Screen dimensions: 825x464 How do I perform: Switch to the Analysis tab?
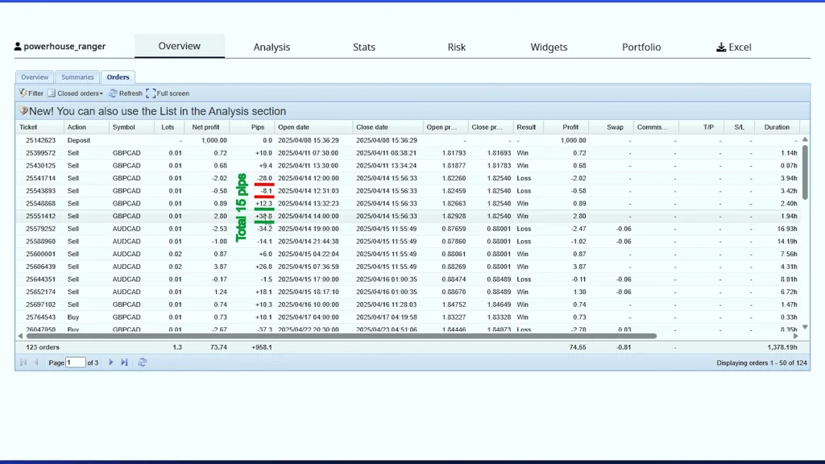click(x=272, y=48)
